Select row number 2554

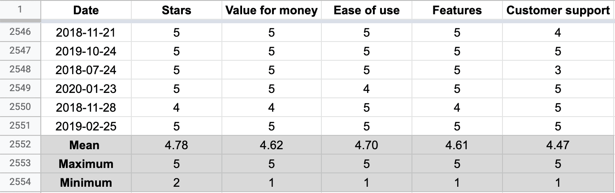(20, 182)
